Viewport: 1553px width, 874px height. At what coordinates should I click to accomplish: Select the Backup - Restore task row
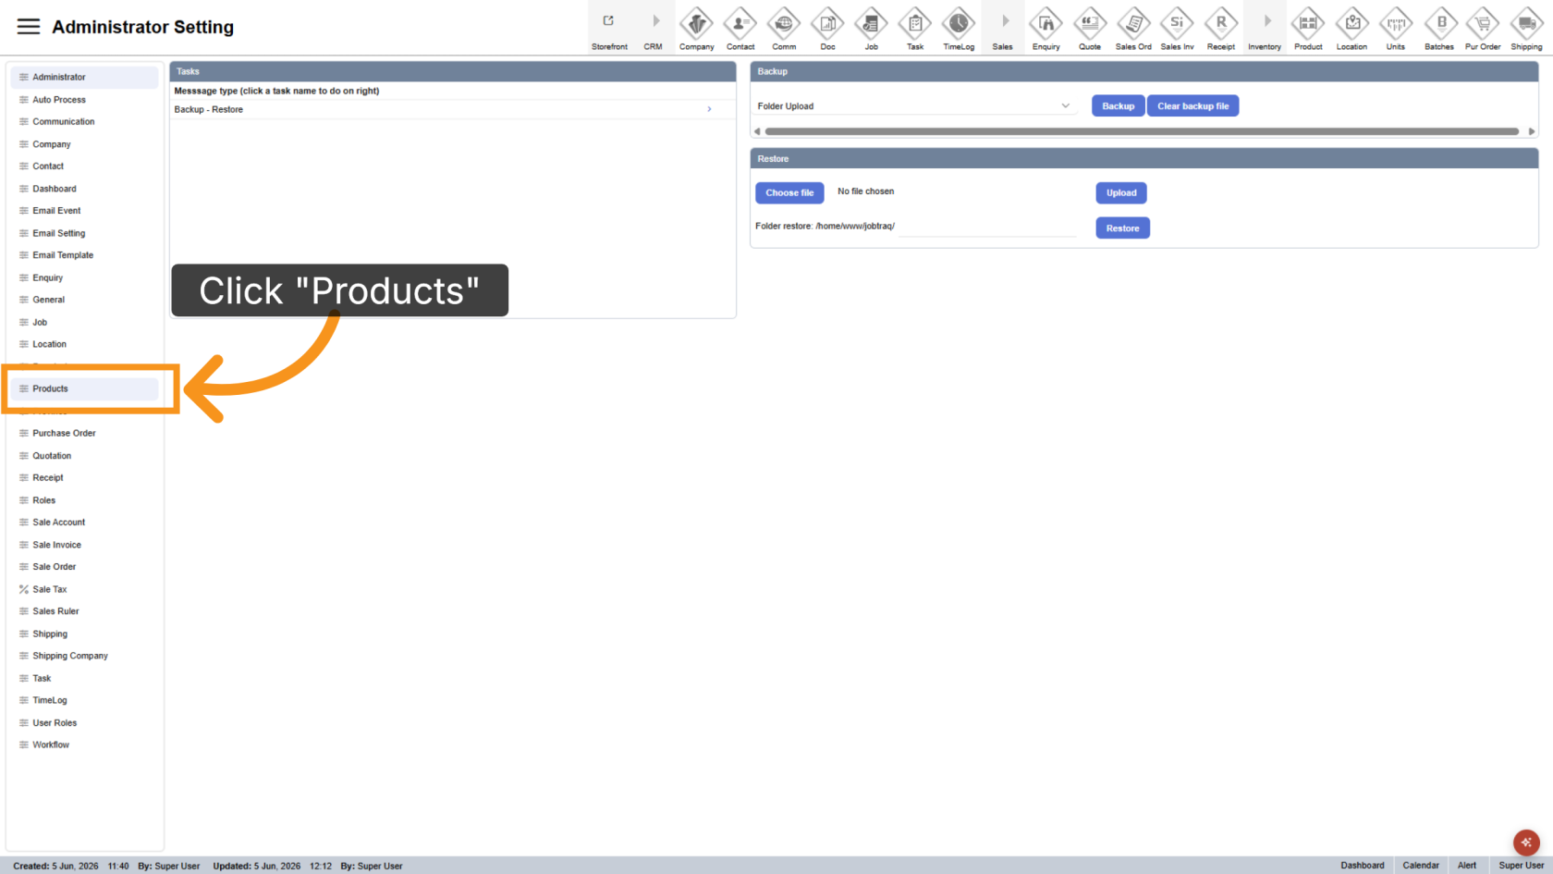(x=452, y=109)
